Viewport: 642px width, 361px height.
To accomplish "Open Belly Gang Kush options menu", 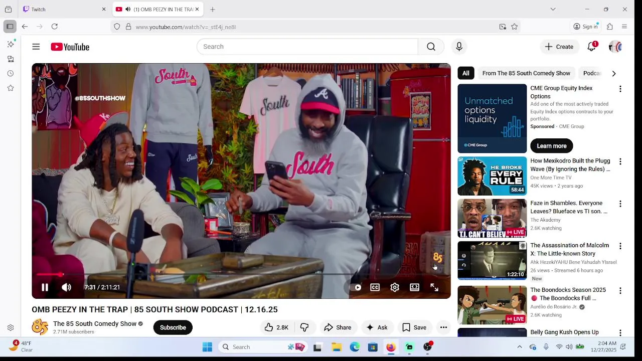I will pos(620,332).
